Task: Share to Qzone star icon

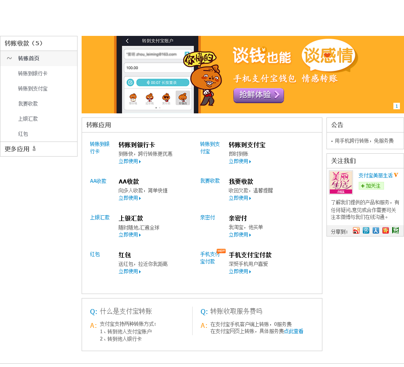Action: pos(386,230)
